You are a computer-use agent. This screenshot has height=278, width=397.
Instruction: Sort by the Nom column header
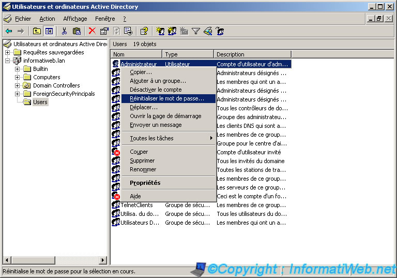136,54
